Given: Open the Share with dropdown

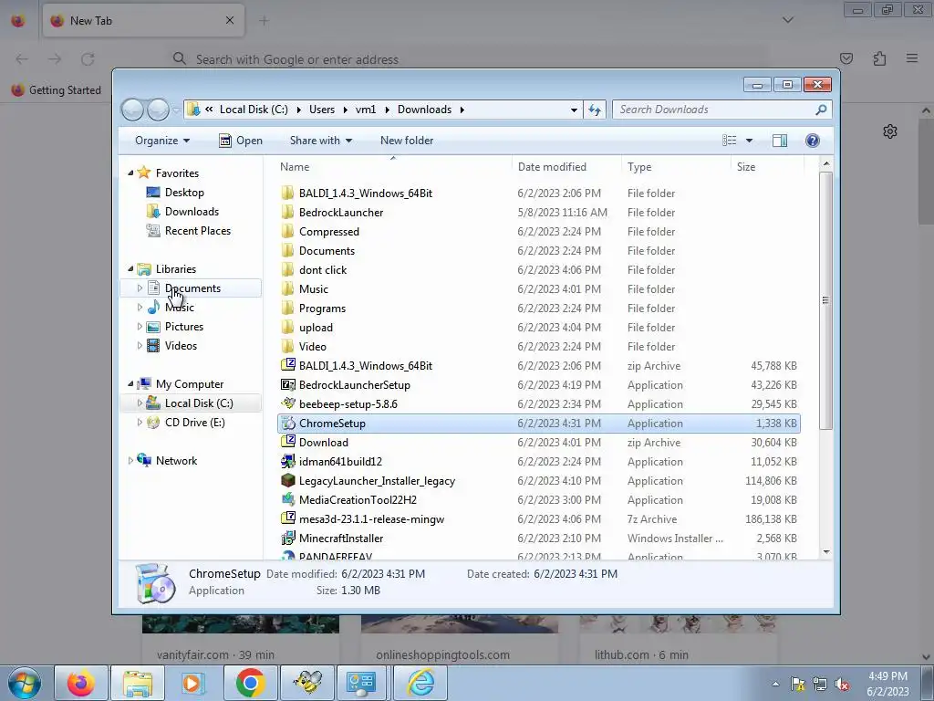Looking at the screenshot, I should coord(320,141).
